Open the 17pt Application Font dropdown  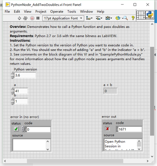pyautogui.click(x=63, y=18)
